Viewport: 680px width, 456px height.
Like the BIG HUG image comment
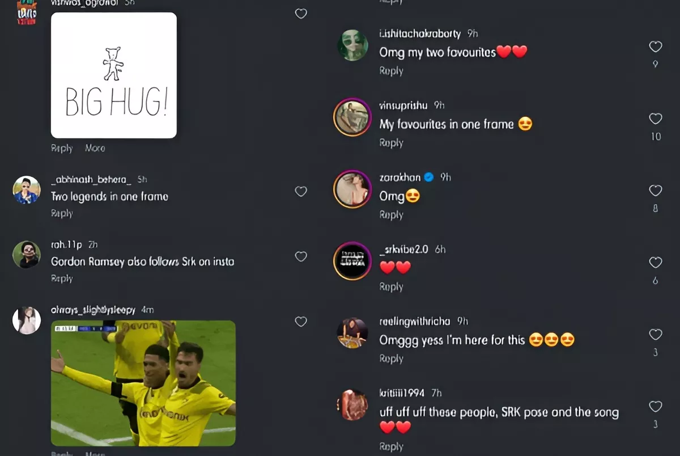click(301, 14)
